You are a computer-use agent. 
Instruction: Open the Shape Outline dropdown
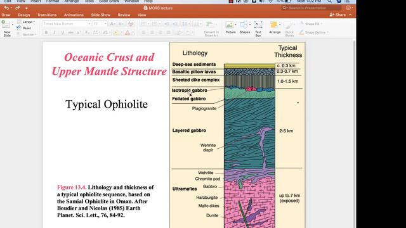coord(314,32)
